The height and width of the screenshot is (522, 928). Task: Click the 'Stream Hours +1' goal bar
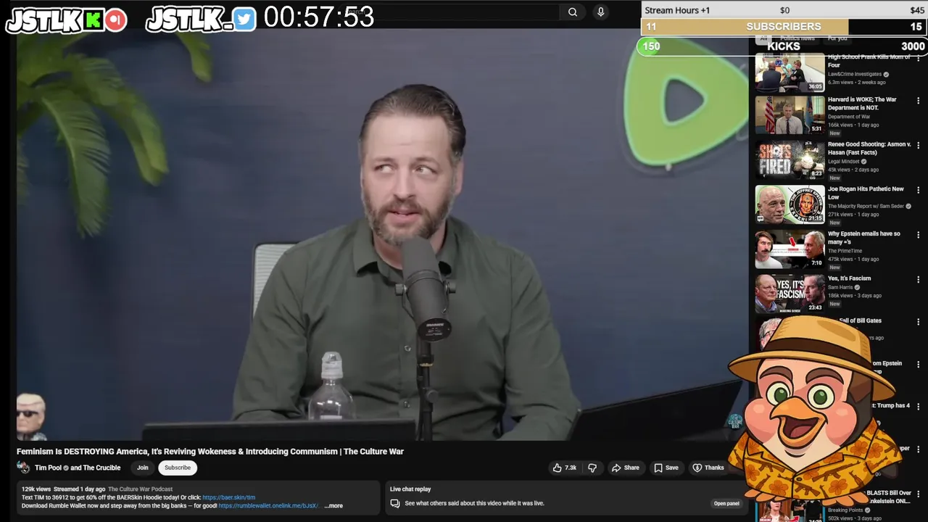coord(784,10)
